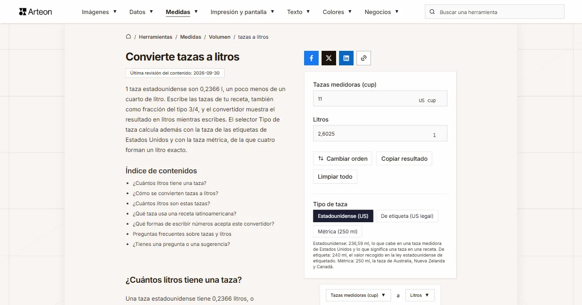Open the Texto menu
Viewport: 582px width, 305px height.
pos(298,12)
